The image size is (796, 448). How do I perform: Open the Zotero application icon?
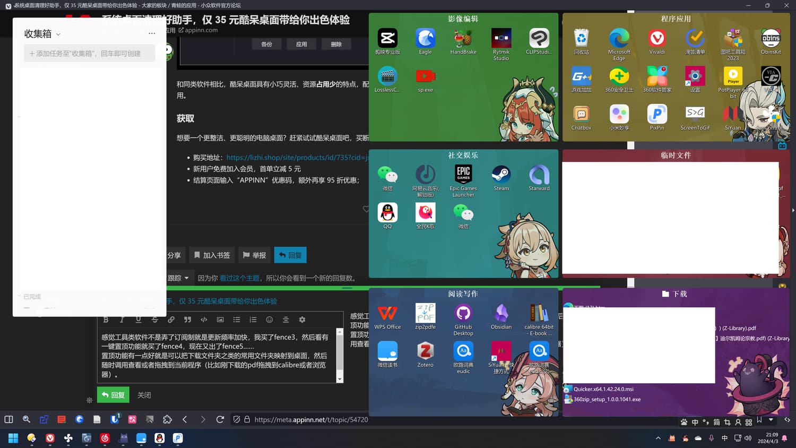(x=425, y=352)
